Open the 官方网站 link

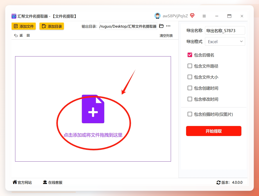pos(22,182)
